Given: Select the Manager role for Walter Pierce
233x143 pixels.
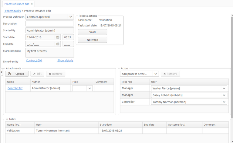Looking at the screenshot, I should coord(135,88).
